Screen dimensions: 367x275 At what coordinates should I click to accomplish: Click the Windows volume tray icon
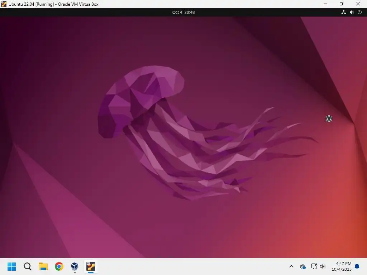click(323, 266)
